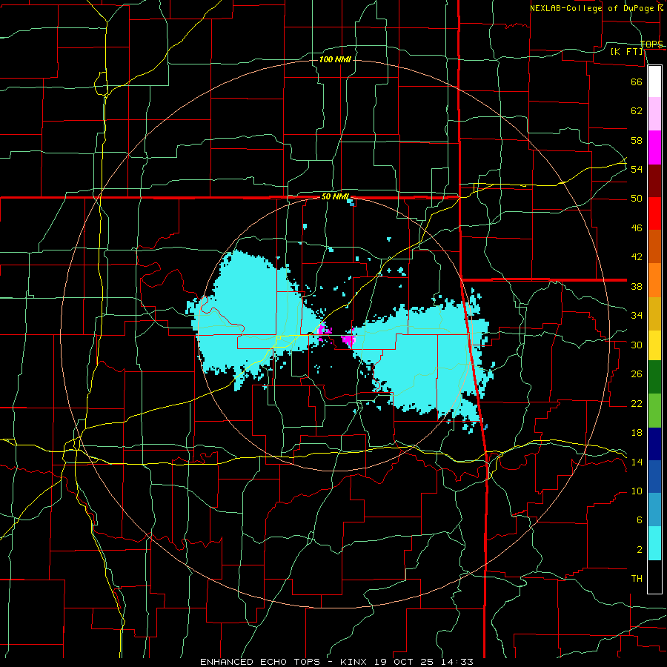Click the "10" value on the scale
667x667 pixels.
pos(637,491)
